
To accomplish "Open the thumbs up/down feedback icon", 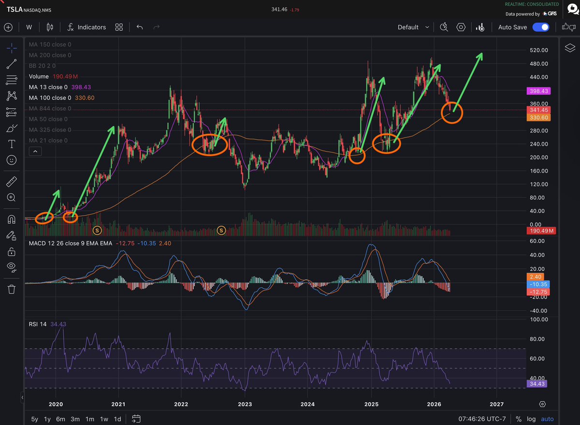I will (x=568, y=27).
